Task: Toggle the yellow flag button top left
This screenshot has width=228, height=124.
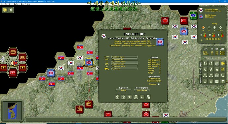Action: pos(5,10)
